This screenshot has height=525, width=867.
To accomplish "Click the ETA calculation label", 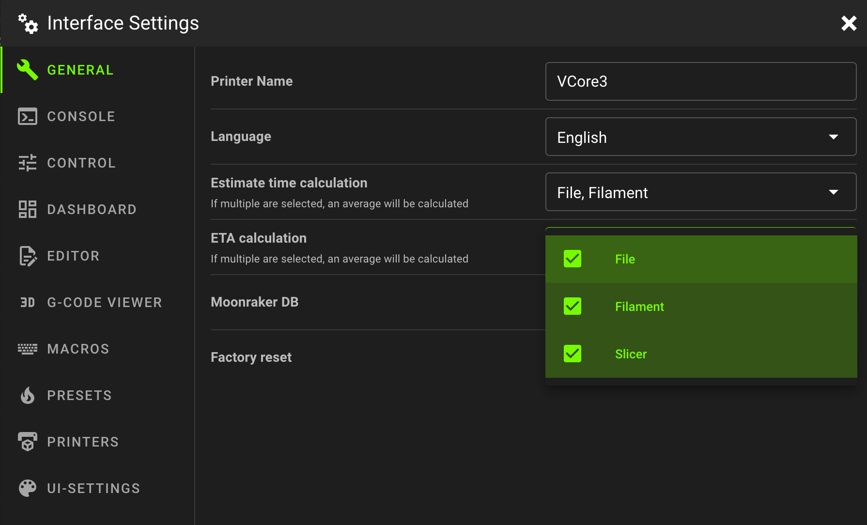I will coord(259,238).
